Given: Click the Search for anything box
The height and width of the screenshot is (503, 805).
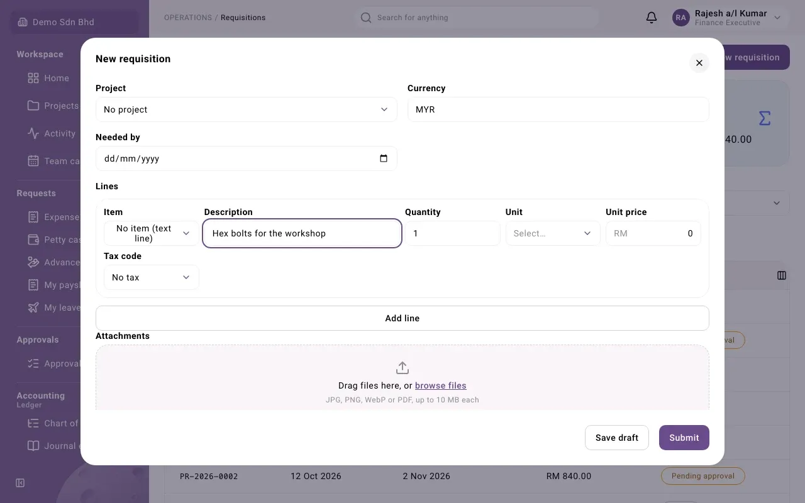Looking at the screenshot, I should 476,18.
